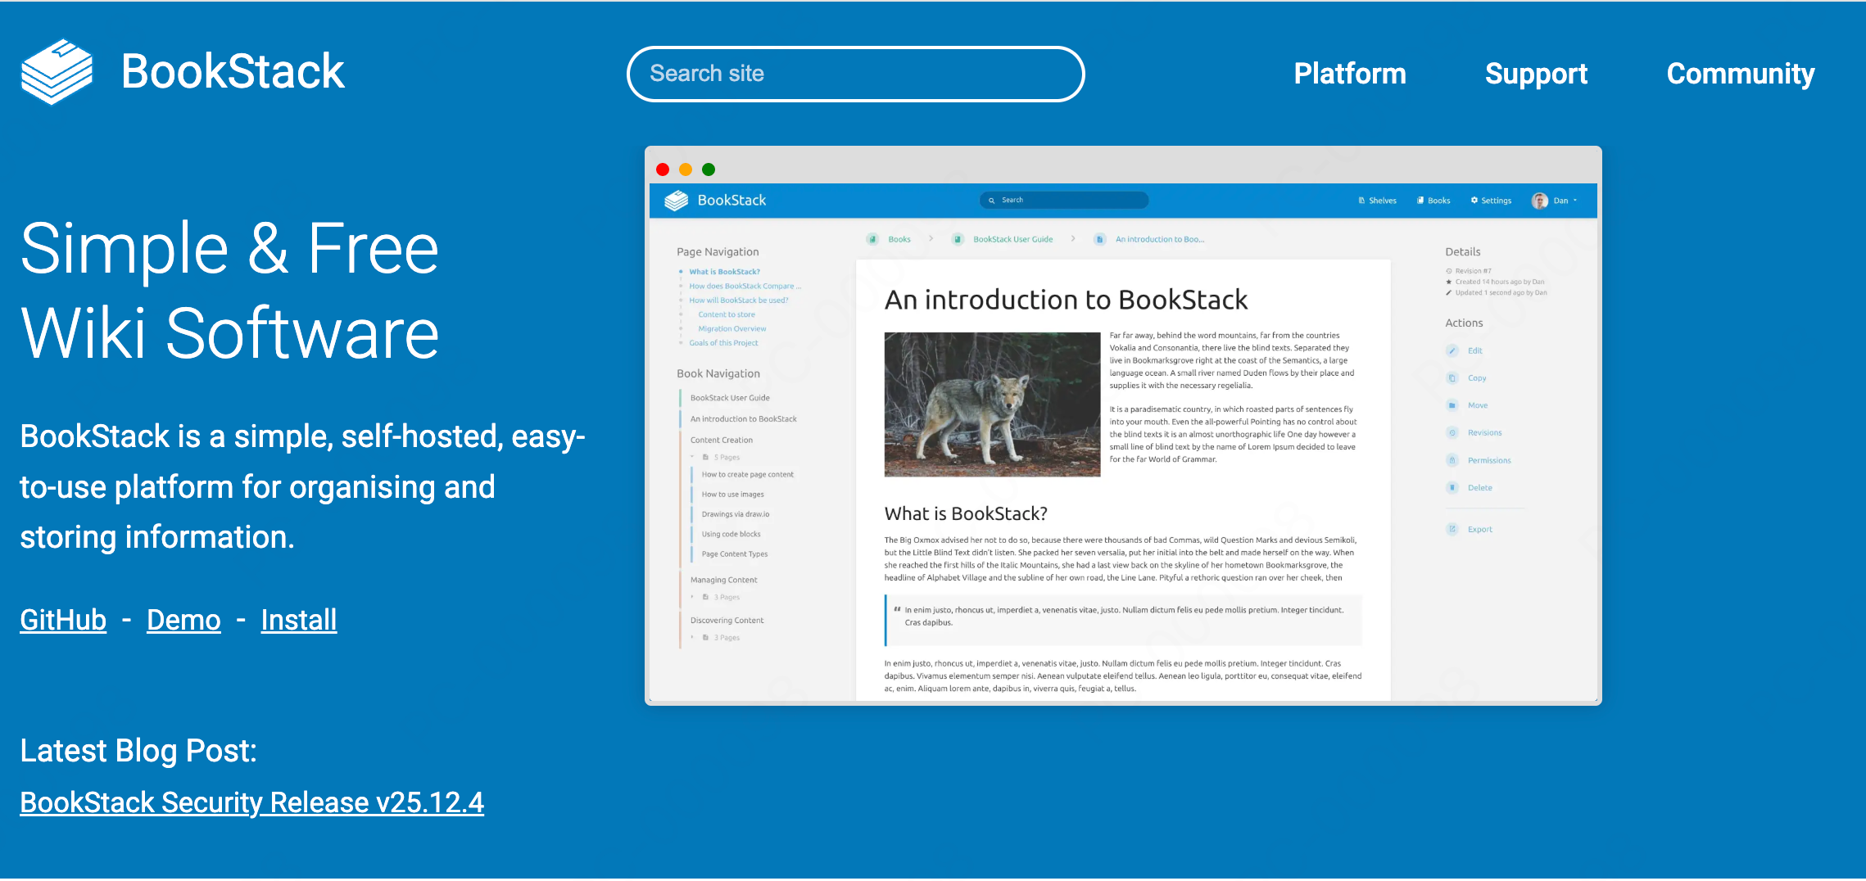The height and width of the screenshot is (881, 1866).
Task: Click the 'An introduction to BookStack' page heading
Action: [1066, 300]
